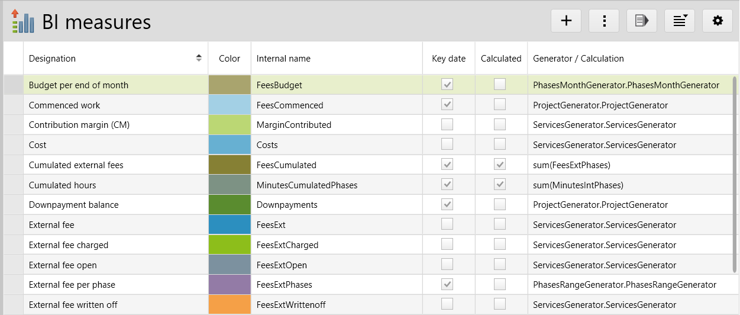Enable Calculated for External fee row
The image size is (740, 315).
pyautogui.click(x=500, y=224)
